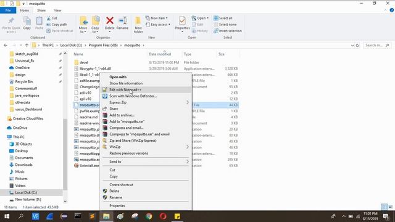Click the Copy icon in ribbon
This screenshot has width=395, height=222.
tap(27, 20)
